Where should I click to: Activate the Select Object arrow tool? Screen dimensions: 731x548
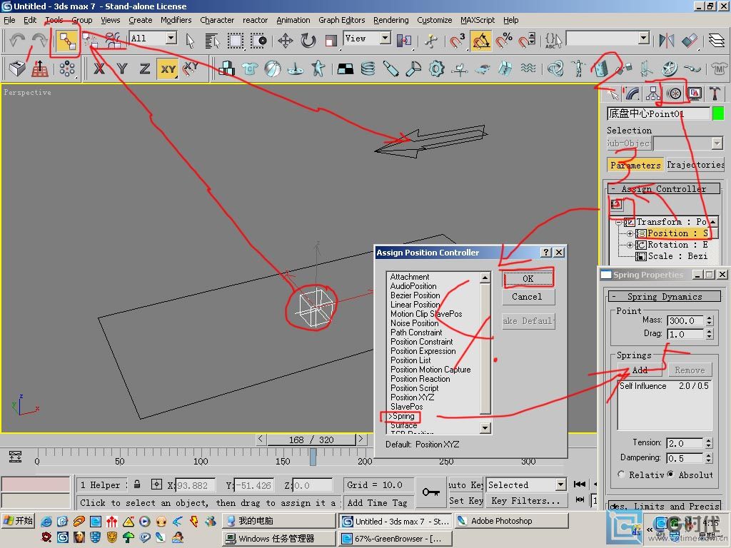coord(190,41)
